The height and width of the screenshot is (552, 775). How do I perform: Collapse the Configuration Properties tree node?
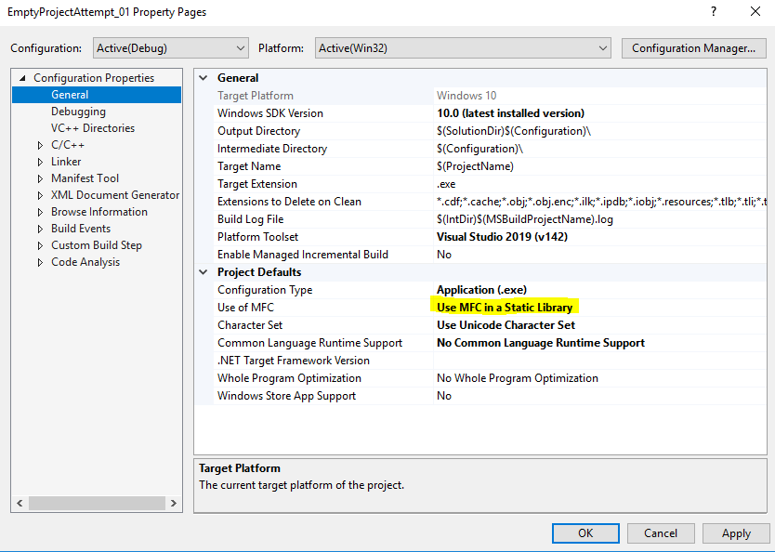click(23, 78)
